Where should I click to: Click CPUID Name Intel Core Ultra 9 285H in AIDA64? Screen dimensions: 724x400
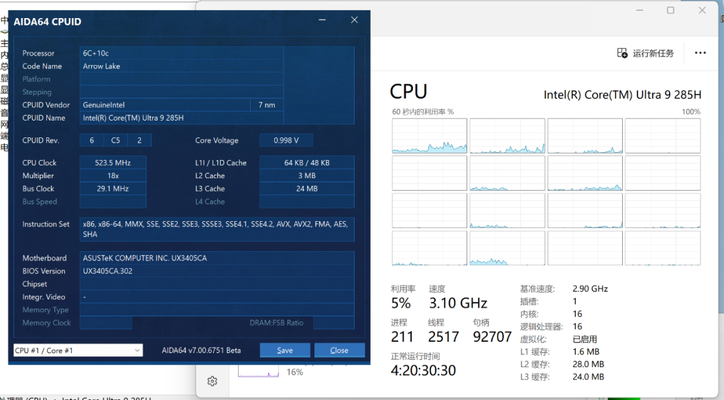coord(182,118)
